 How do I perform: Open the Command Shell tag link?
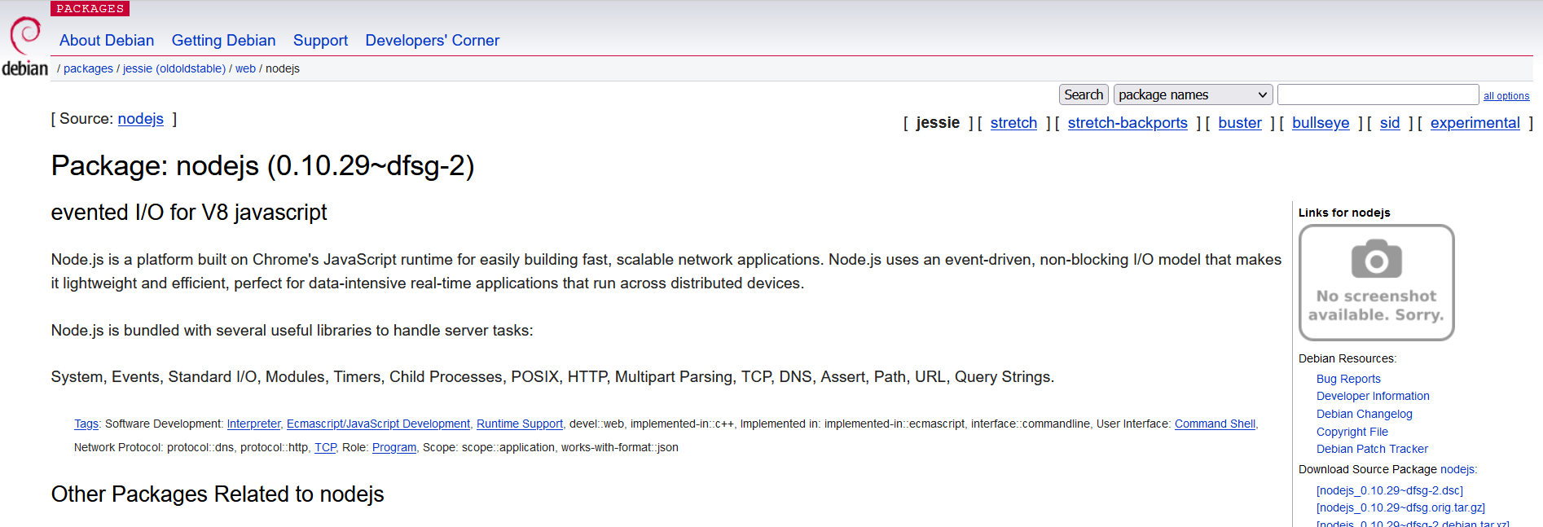click(1215, 424)
